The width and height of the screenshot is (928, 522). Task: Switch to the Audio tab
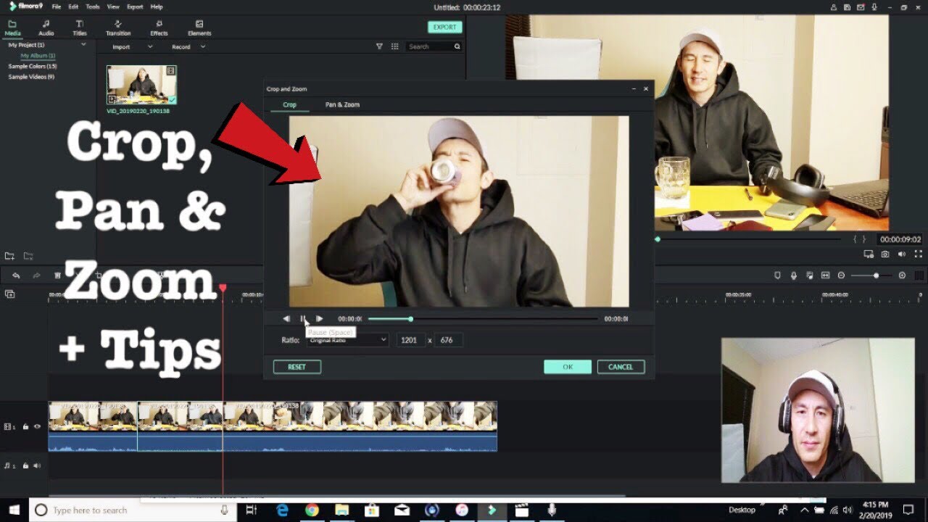tap(46, 28)
